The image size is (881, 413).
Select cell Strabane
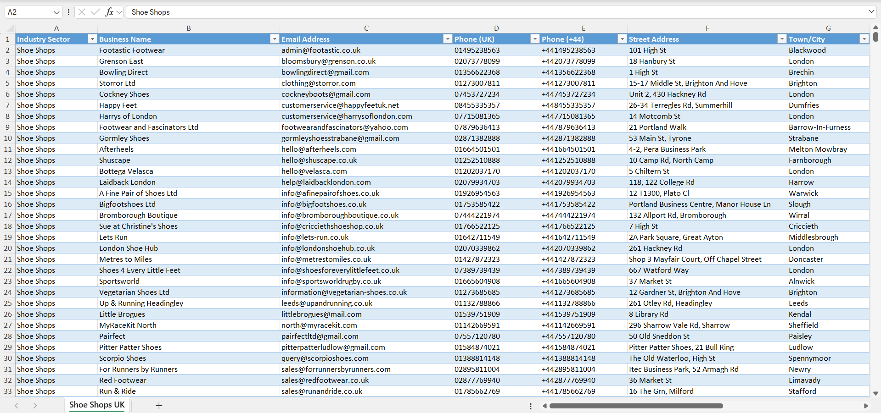click(828, 138)
